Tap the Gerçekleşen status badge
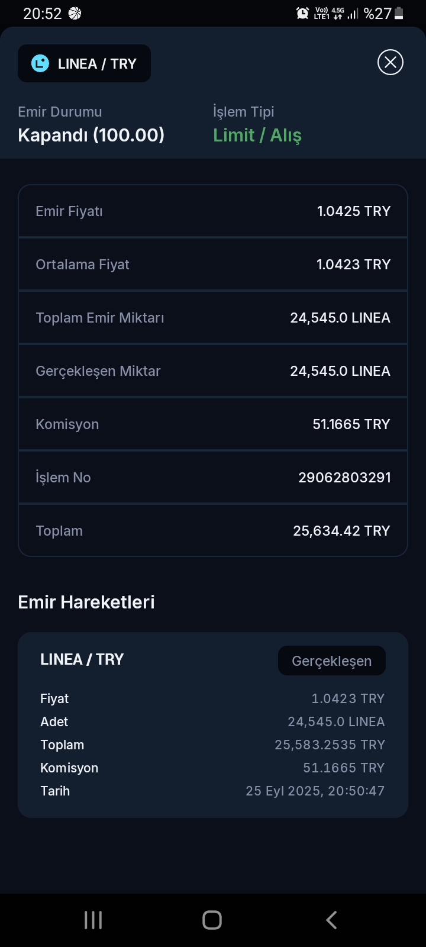 point(331,661)
